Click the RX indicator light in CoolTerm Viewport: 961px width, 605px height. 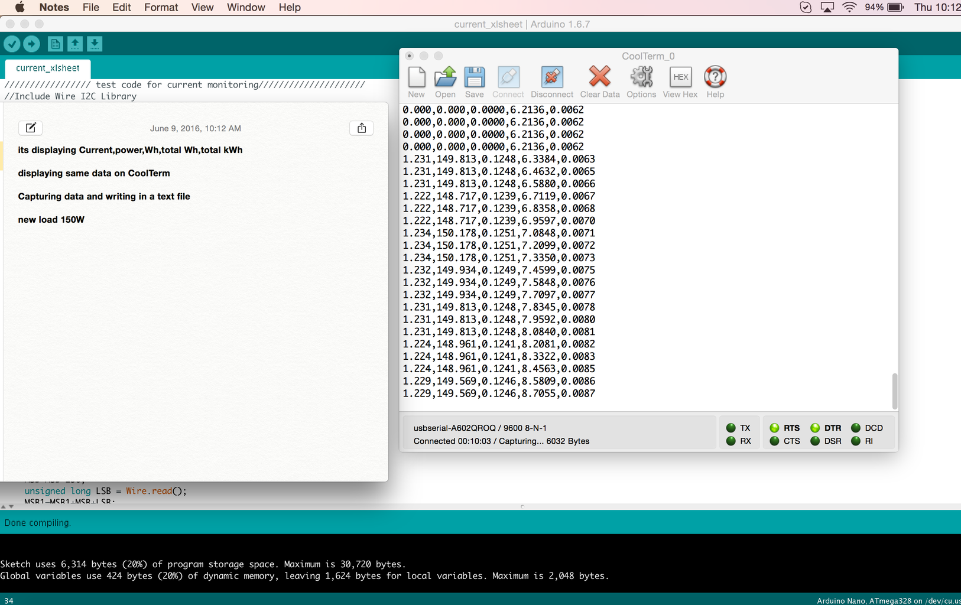tap(731, 441)
